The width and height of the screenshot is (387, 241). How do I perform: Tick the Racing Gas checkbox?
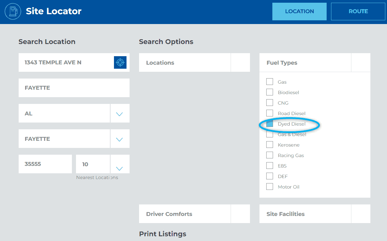pos(270,155)
